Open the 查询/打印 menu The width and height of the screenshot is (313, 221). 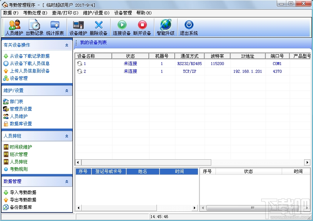(x=65, y=13)
